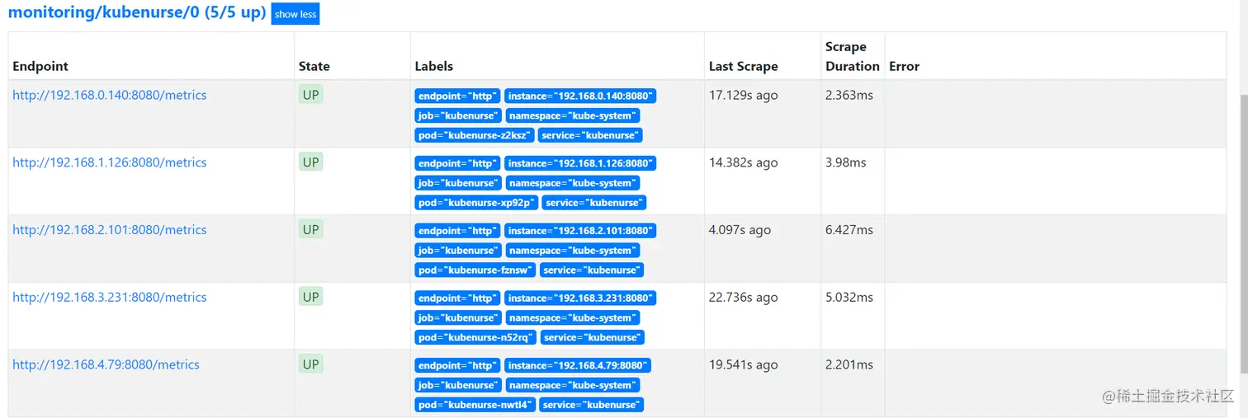Select the '19.541s ago' last scrape value

pos(744,365)
